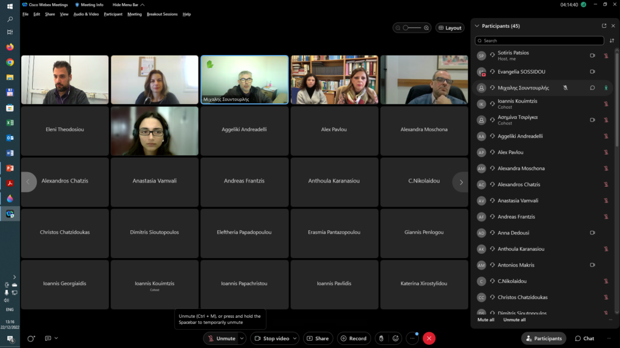This screenshot has width=620, height=348.
Task: Click the Record button
Action: (x=354, y=338)
